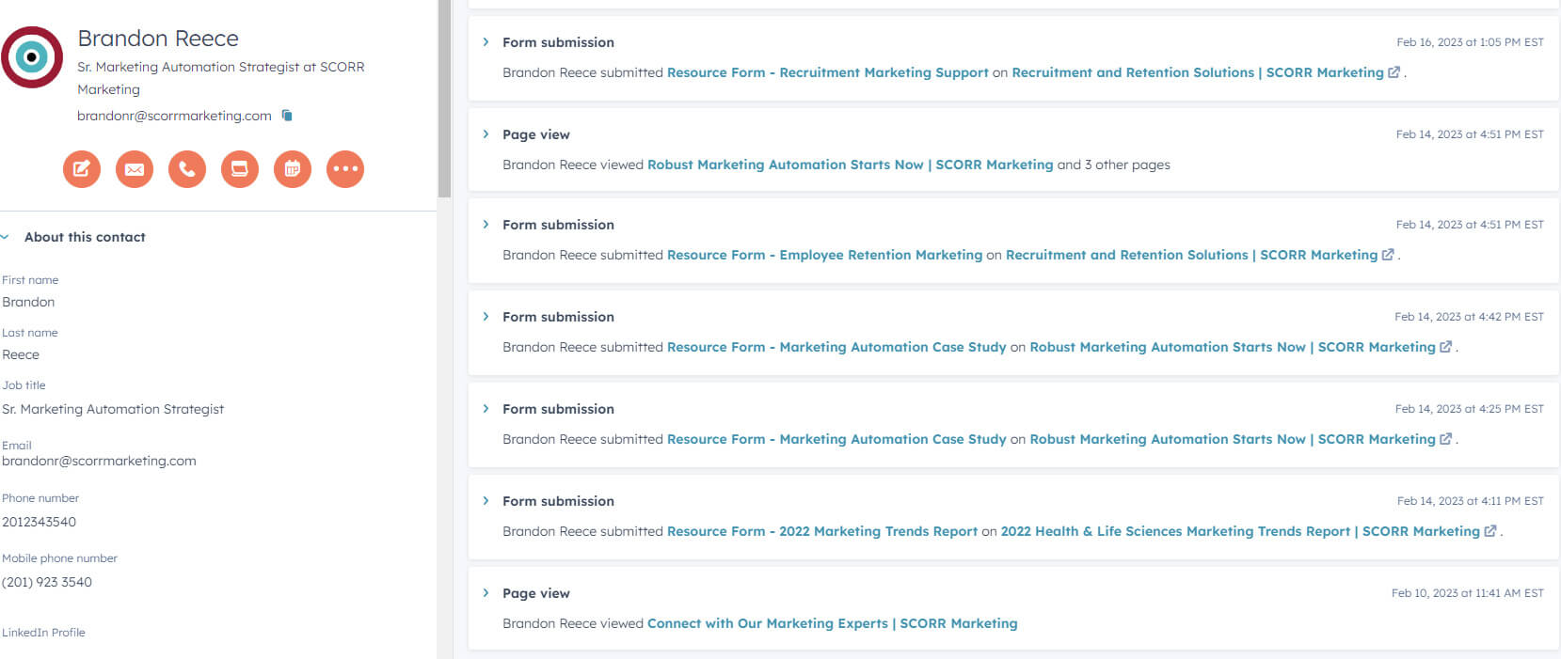Expand the Feb 16 Form submission entry
This screenshot has height=659, width=1561.
[x=486, y=42]
